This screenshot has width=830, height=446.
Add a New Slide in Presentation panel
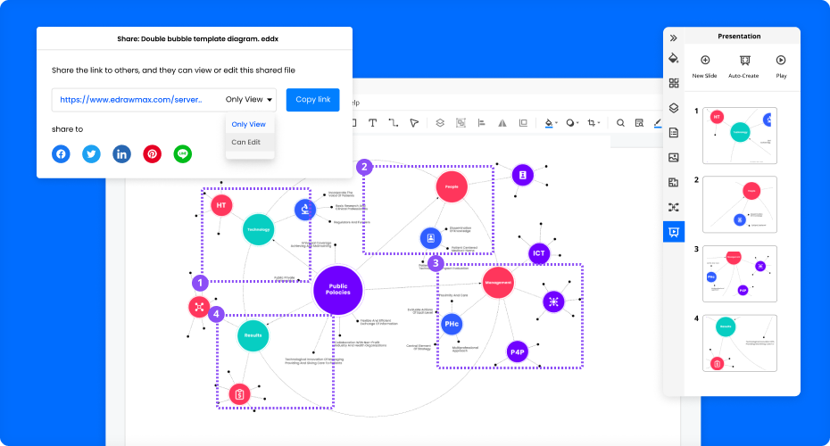coord(704,61)
